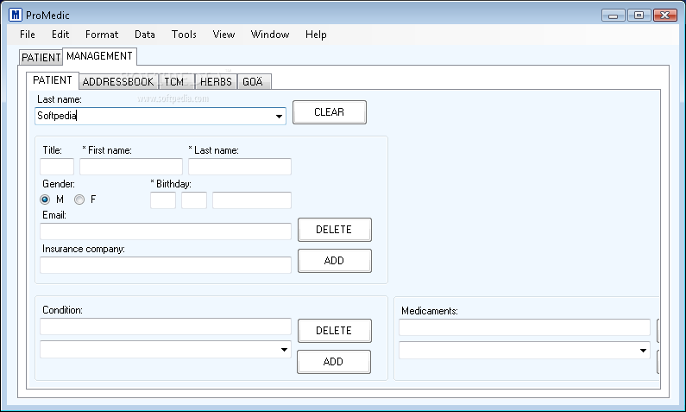Viewport: 686px width, 412px height.
Task: Select the MANAGEMENT tab
Action: pyautogui.click(x=99, y=56)
